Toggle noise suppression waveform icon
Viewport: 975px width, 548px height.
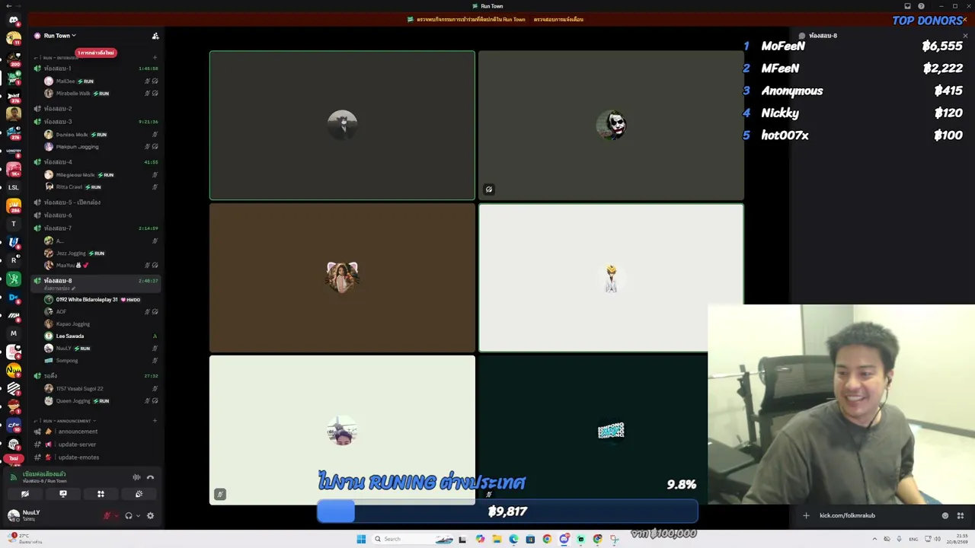pyautogui.click(x=136, y=477)
